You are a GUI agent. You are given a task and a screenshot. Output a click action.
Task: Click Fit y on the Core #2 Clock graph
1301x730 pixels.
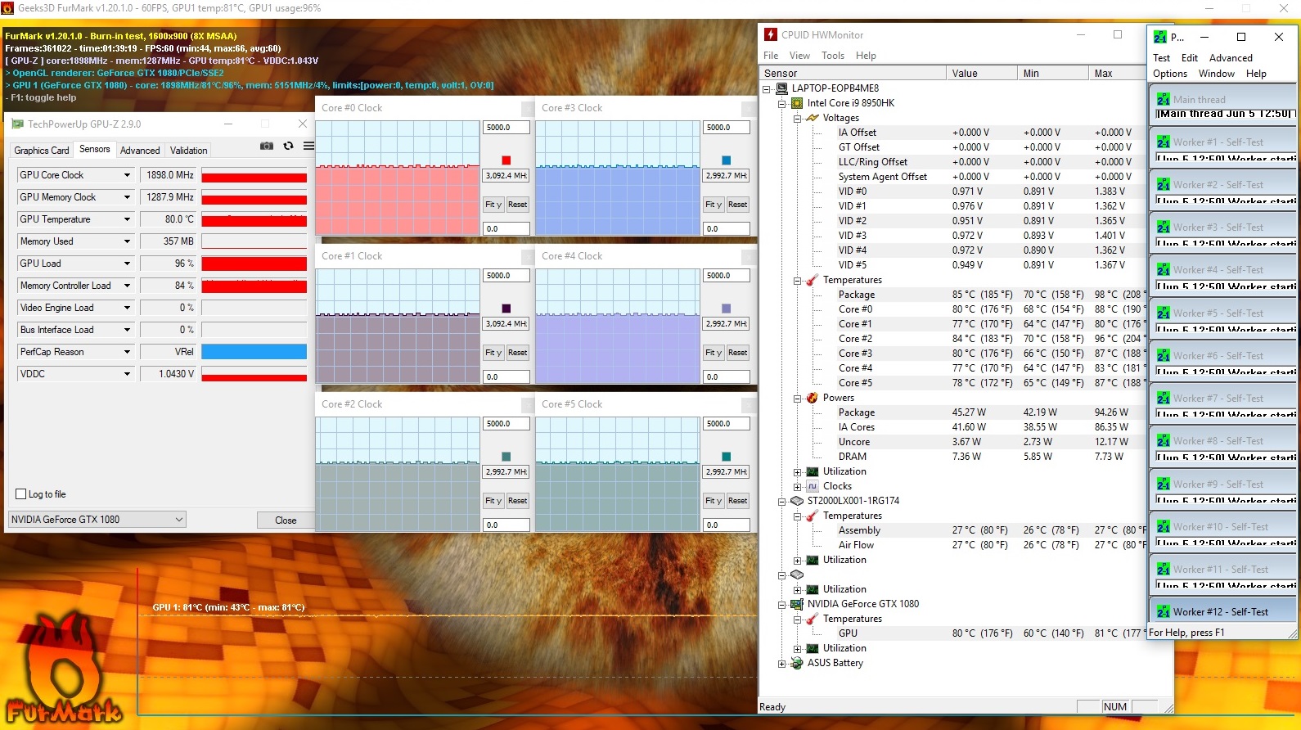493,501
